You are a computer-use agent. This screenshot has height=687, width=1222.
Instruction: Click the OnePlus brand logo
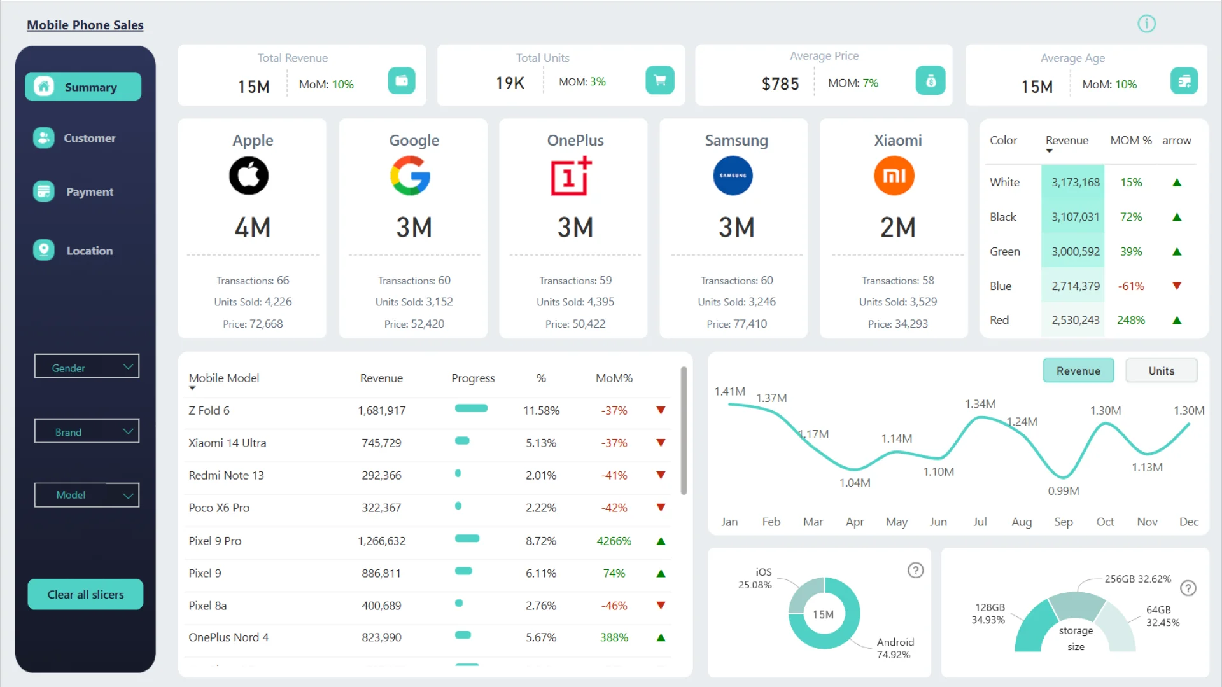point(571,176)
